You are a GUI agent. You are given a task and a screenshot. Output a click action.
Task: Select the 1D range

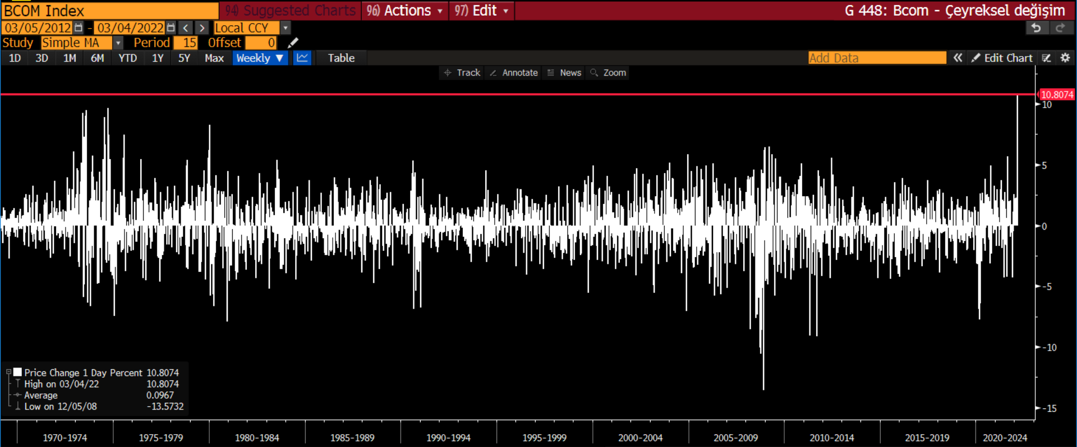(x=15, y=58)
